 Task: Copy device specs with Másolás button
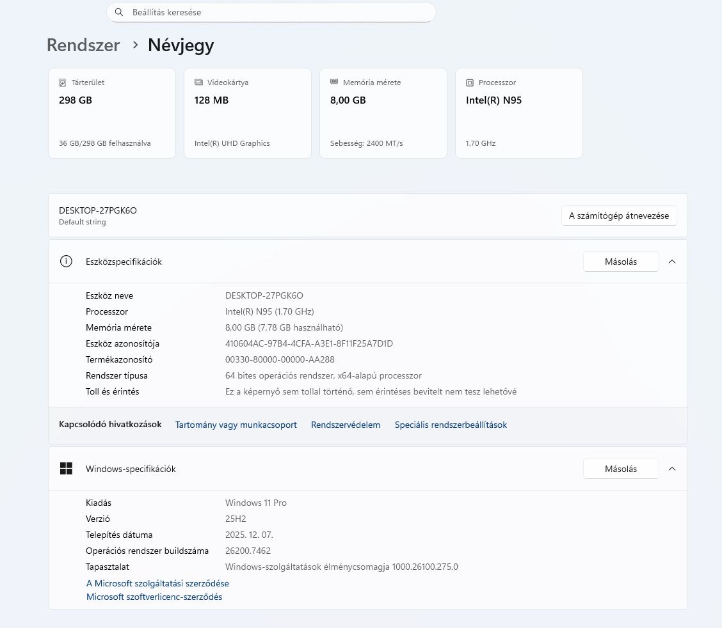click(620, 262)
